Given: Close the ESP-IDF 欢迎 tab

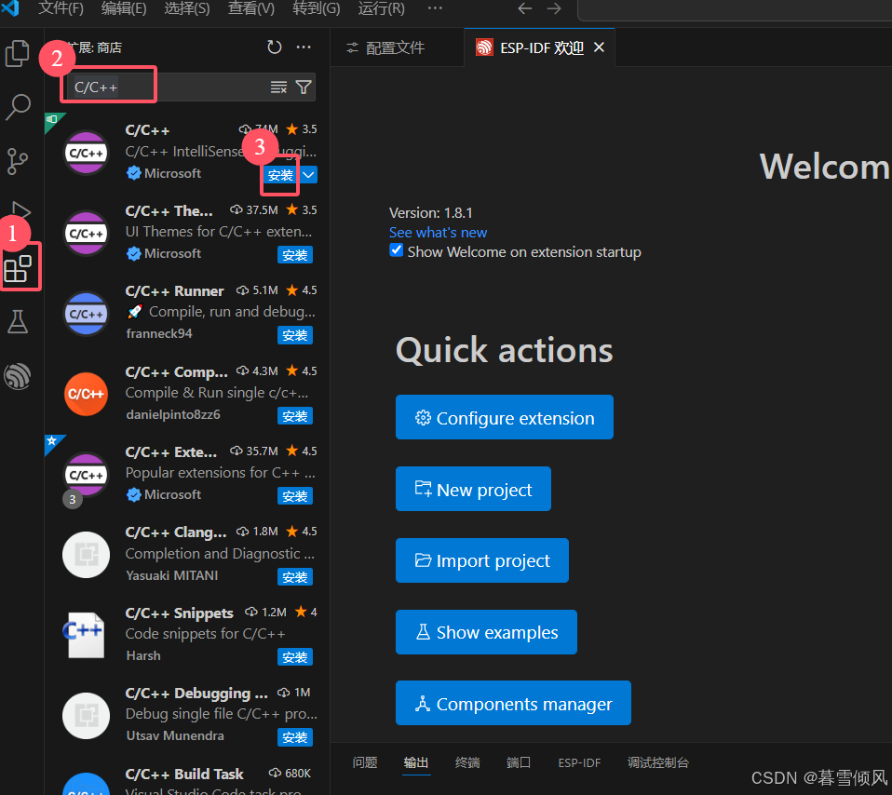Looking at the screenshot, I should (x=599, y=47).
